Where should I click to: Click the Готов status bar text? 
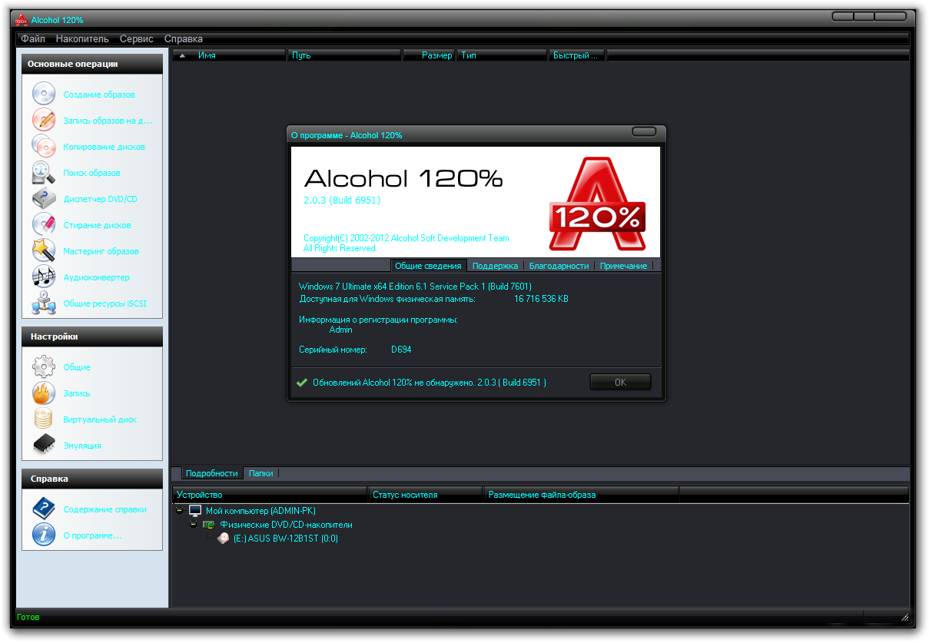[28, 617]
